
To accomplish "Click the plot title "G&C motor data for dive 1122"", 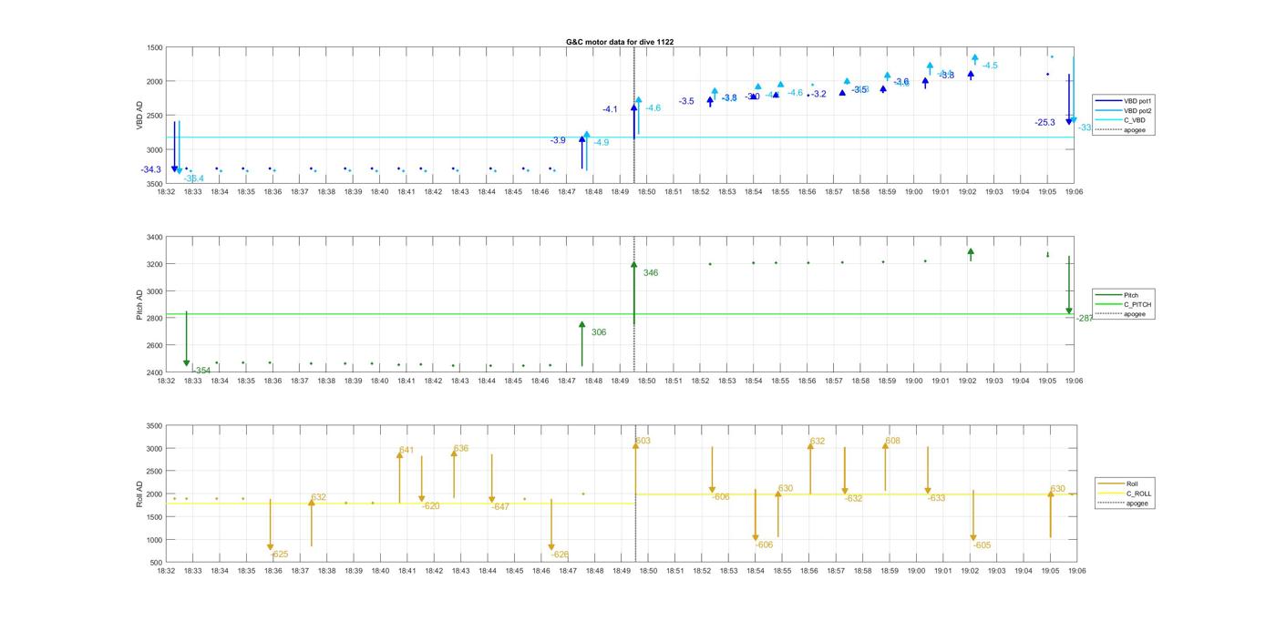I will (x=620, y=42).
